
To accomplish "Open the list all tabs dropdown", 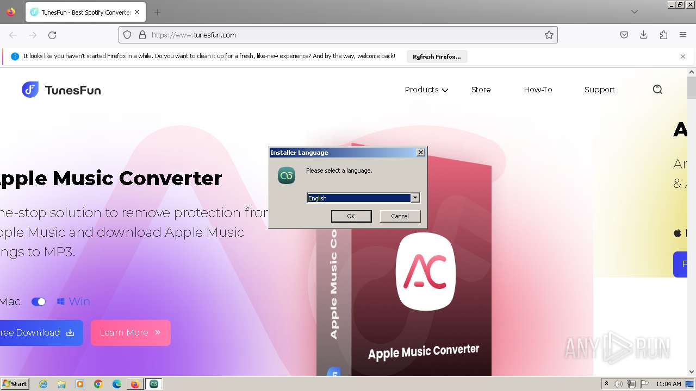I will pyautogui.click(x=635, y=12).
